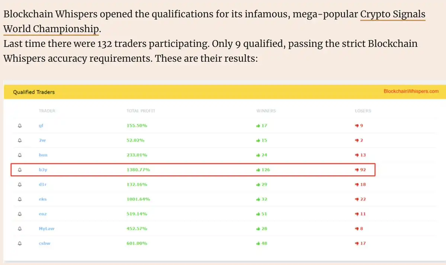The image size is (446, 265).
Task: Click the bell icon next to eks
Action: pyautogui.click(x=20, y=199)
